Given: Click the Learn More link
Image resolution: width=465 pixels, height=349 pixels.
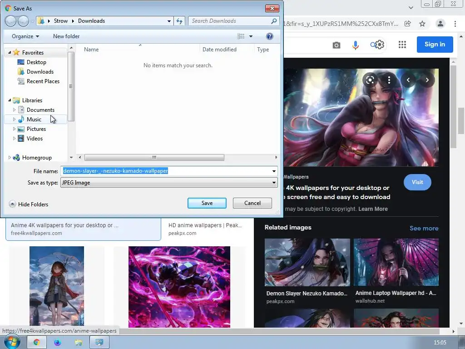Looking at the screenshot, I should (373, 209).
